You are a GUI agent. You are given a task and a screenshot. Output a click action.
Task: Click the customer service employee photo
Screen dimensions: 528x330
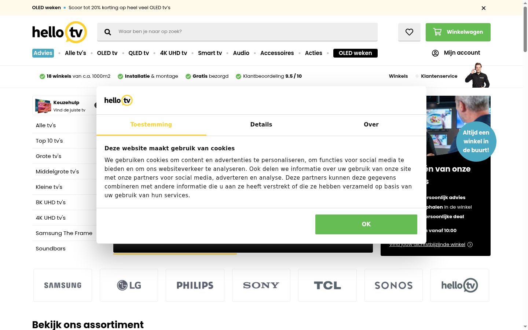(477, 75)
